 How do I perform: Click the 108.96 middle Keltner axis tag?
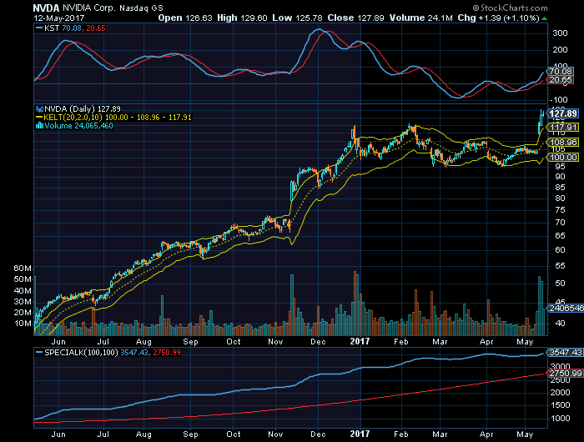[563, 143]
